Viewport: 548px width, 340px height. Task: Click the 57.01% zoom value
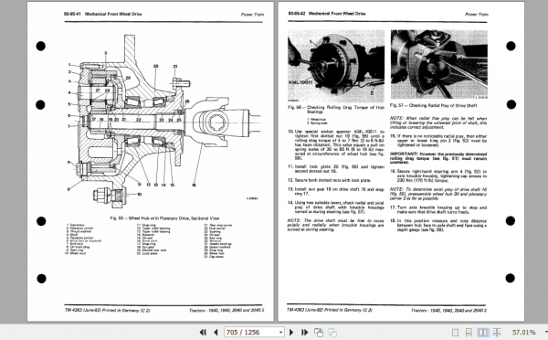[524, 333]
